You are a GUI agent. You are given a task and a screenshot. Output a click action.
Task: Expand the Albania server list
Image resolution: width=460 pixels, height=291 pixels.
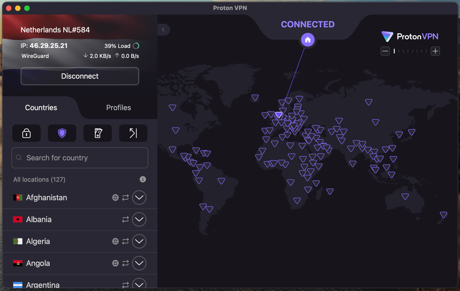click(x=139, y=220)
